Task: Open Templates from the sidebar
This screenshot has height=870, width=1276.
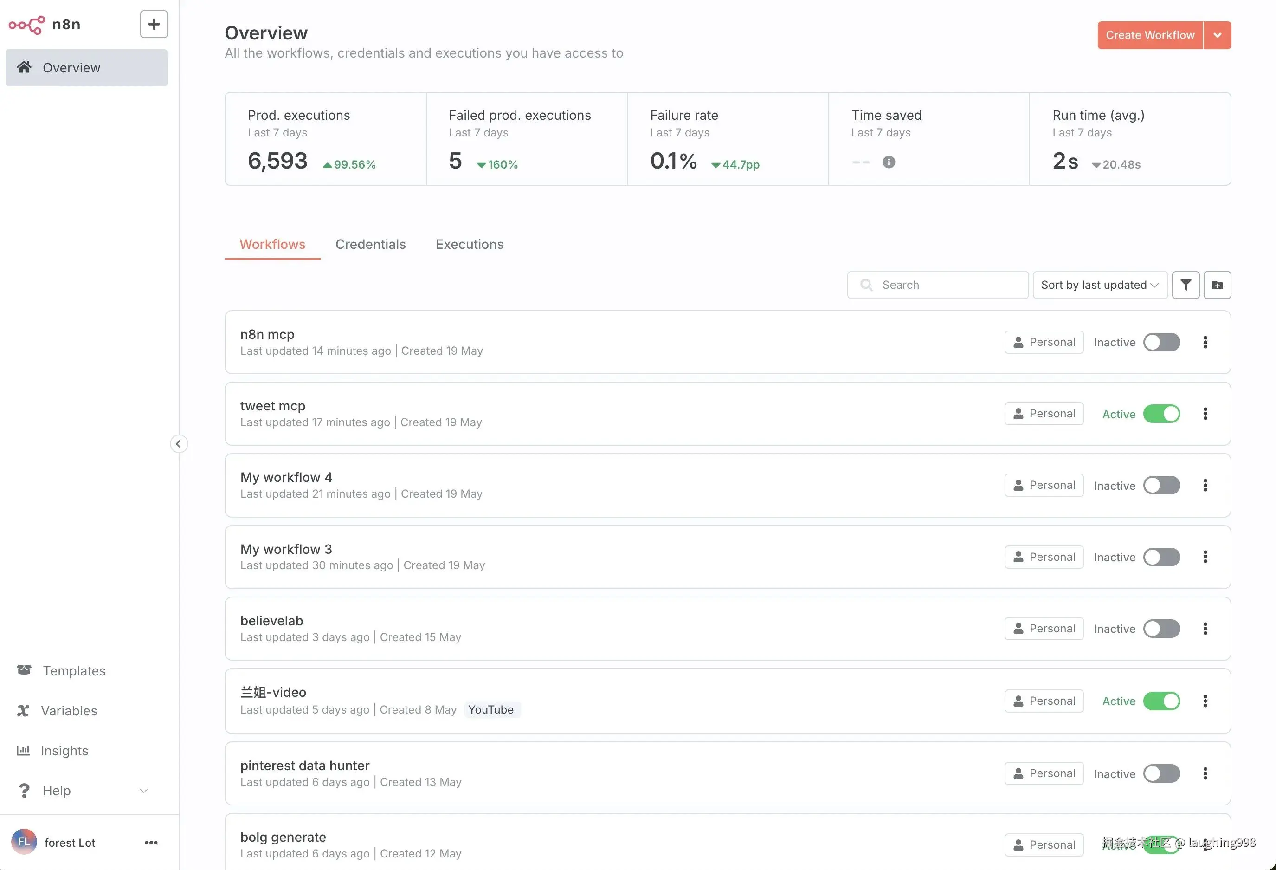Action: pos(74,671)
